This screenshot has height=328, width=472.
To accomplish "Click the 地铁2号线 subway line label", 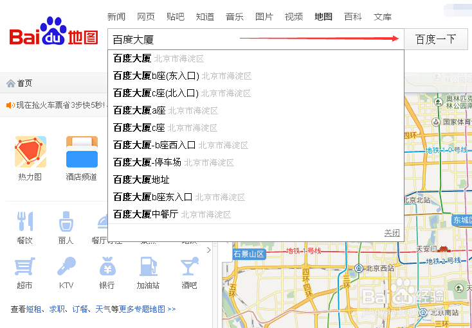I will [x=444, y=261].
